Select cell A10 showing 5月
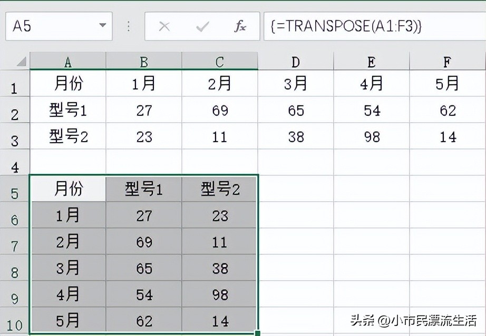The image size is (486, 336). pos(67,320)
